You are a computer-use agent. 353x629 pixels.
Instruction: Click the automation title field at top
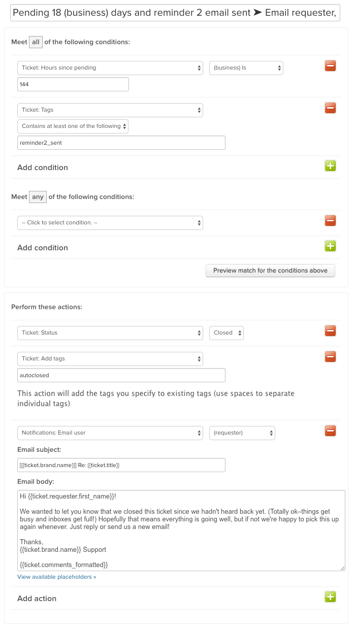175,13
